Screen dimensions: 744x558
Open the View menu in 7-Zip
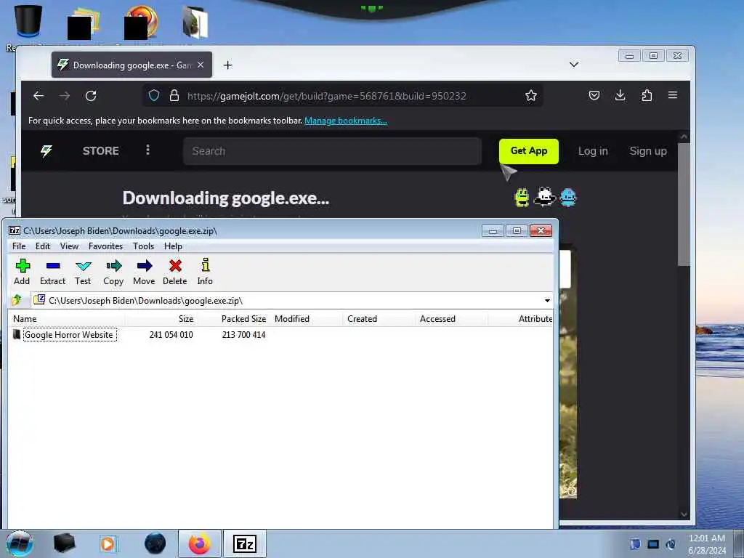pyautogui.click(x=69, y=246)
